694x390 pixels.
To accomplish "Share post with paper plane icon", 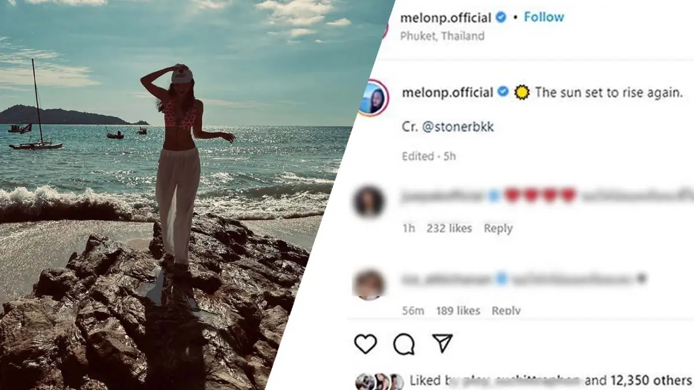I will 442,344.
